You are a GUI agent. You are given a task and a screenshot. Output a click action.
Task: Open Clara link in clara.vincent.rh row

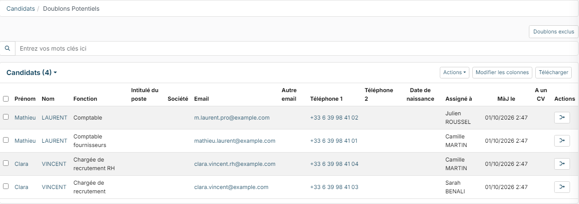pyautogui.click(x=21, y=164)
